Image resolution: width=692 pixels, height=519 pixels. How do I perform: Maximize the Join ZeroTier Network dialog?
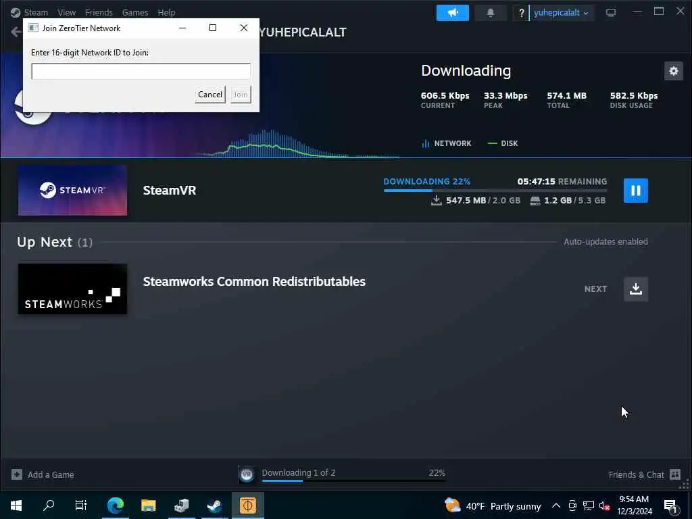pos(213,28)
